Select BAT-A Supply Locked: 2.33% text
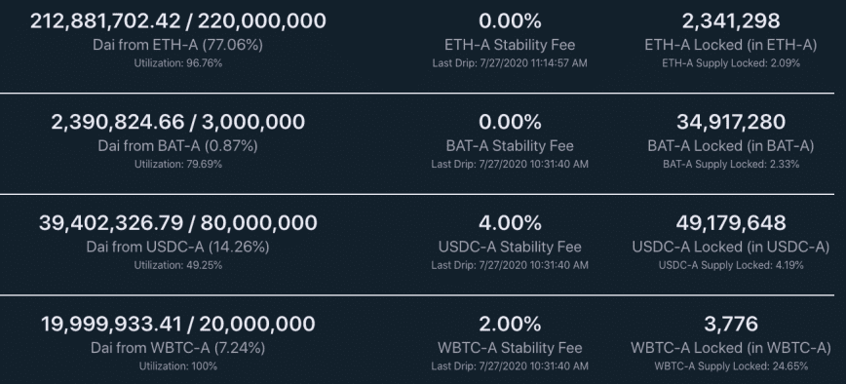The image size is (846, 384). 731,164
